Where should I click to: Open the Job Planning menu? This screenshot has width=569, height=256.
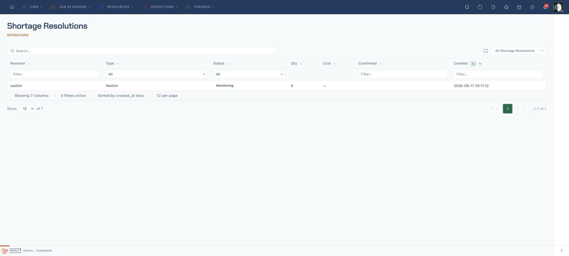tap(71, 7)
